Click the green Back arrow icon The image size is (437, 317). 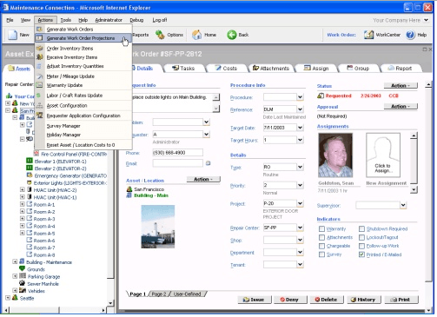[x=232, y=35]
